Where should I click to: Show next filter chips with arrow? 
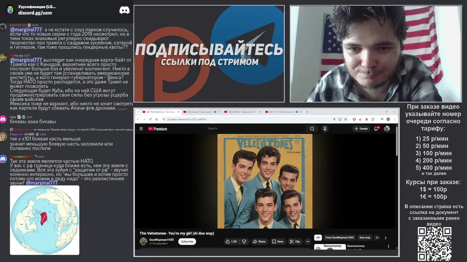pos(386,238)
